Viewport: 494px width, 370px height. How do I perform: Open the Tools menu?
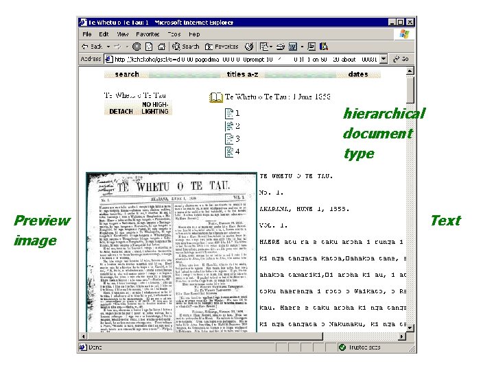(x=174, y=34)
